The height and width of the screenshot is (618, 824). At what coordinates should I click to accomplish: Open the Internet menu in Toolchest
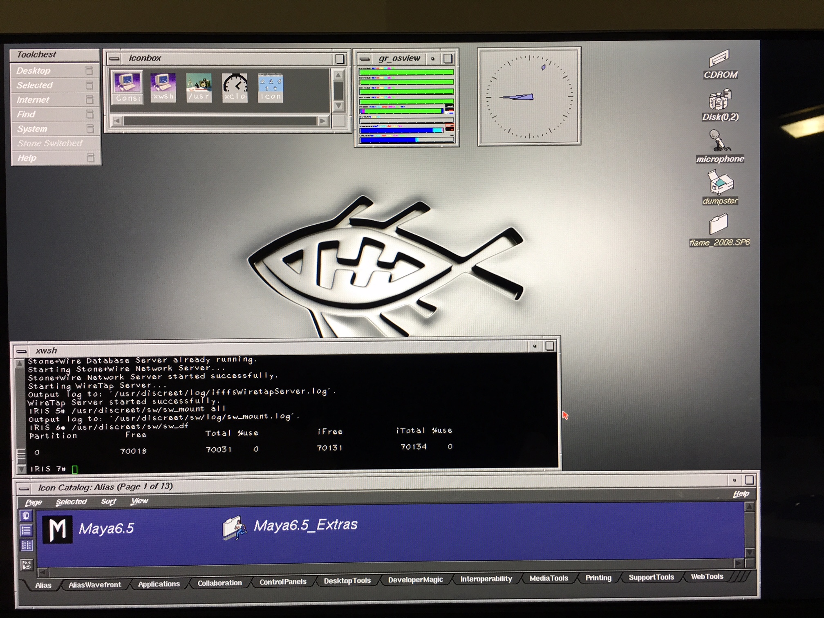click(x=55, y=100)
